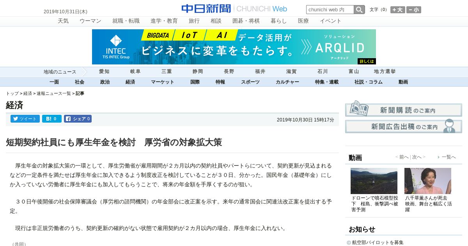Go to 進学・教育 section
This screenshot has width=468, height=246.
point(164,21)
